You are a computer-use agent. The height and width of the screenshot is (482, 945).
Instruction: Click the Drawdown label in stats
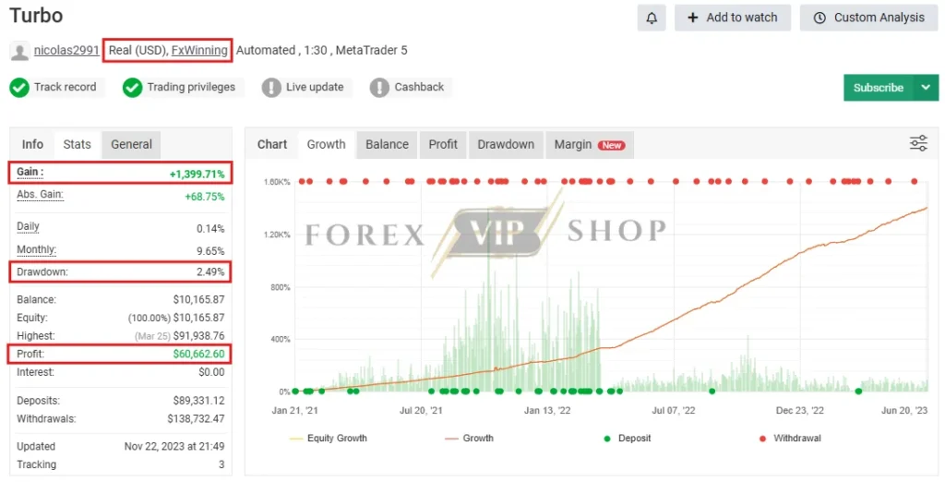[x=42, y=272]
